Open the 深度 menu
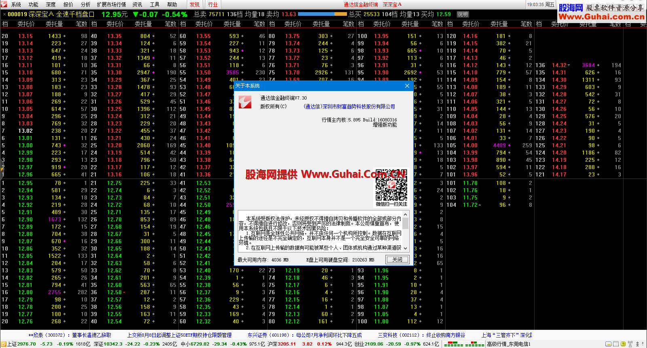The width and height of the screenshot is (647, 348). pyautogui.click(x=51, y=4)
